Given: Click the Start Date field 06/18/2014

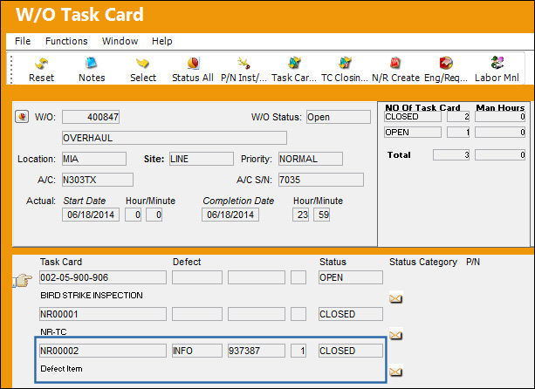Looking at the screenshot, I should click(x=91, y=215).
